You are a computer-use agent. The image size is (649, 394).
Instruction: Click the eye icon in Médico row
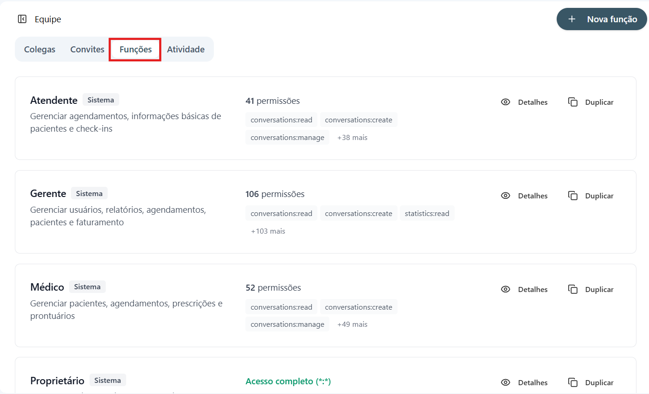pos(506,289)
